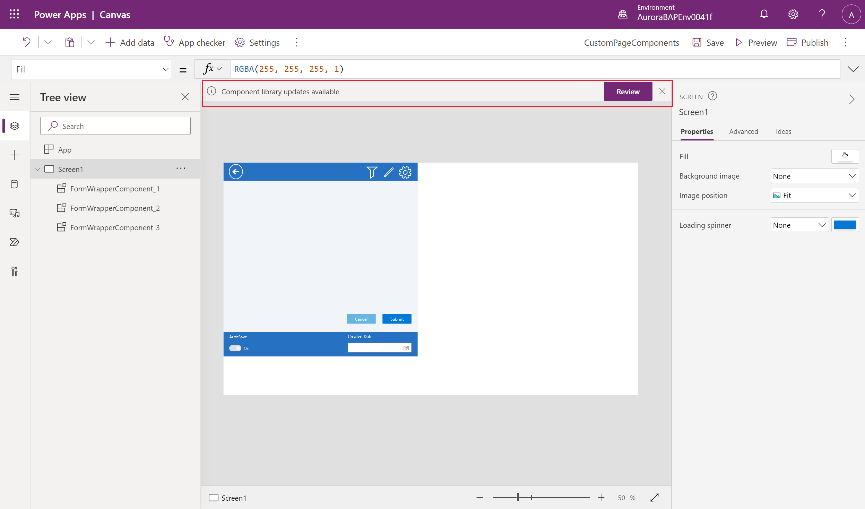Collapse the Screen1 tree item
This screenshot has height=509, width=865.
[x=38, y=169]
